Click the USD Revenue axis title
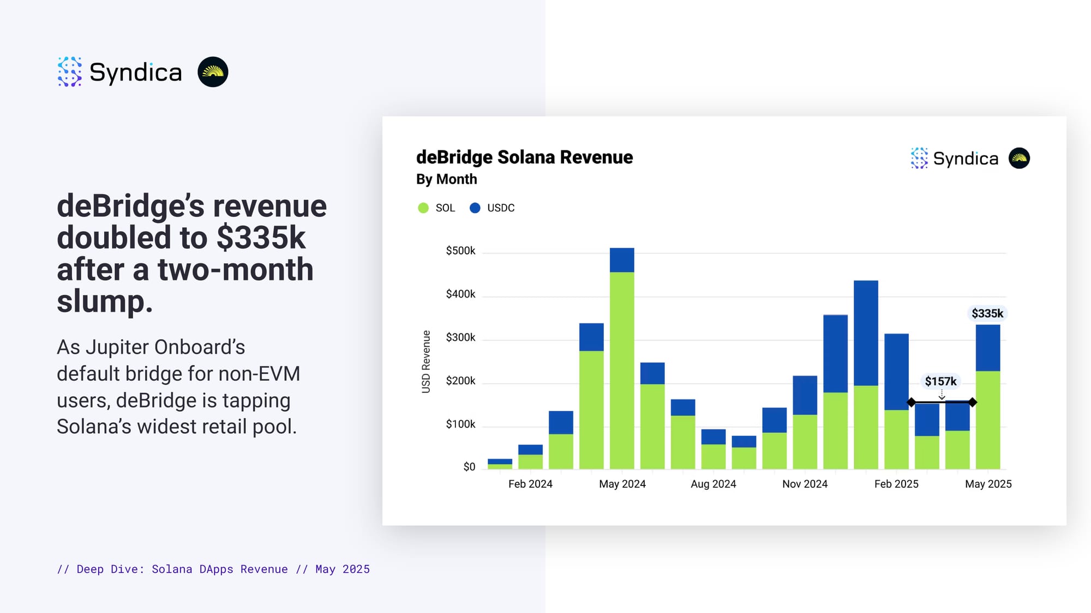 (x=426, y=361)
